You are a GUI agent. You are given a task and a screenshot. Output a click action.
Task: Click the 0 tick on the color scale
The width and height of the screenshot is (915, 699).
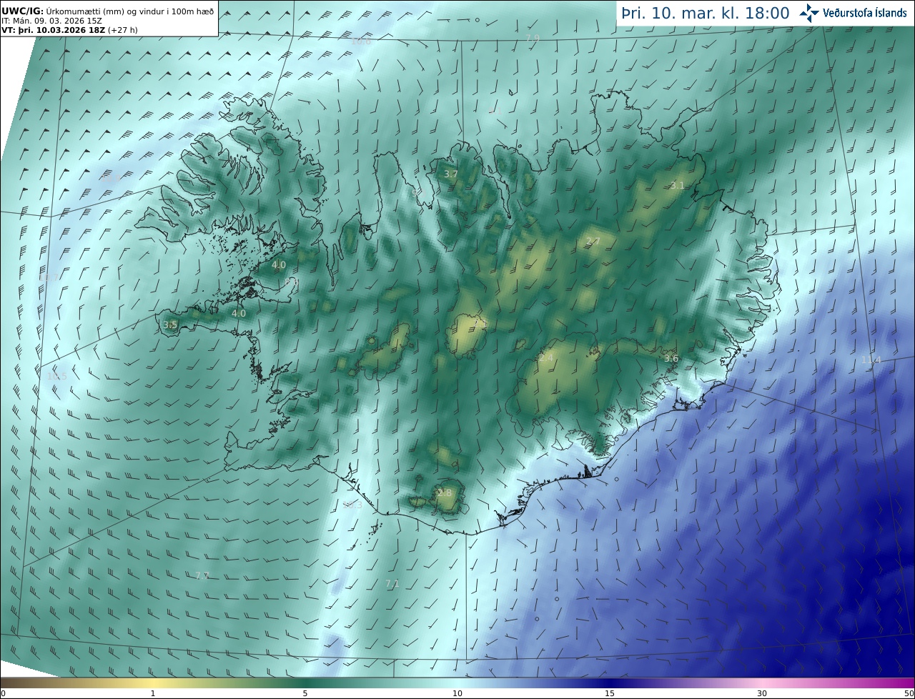tap(3, 693)
